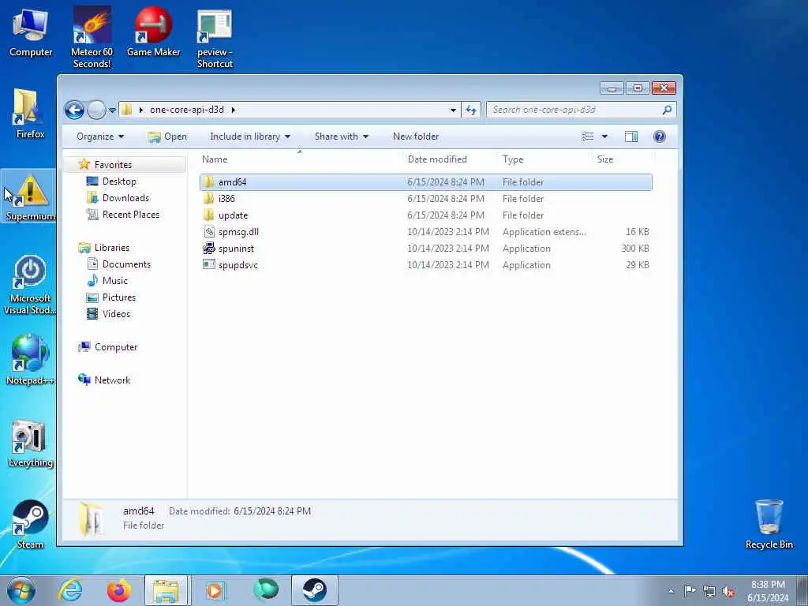Screen dimensions: 808x606
Task: Click the green globe taskbar icon
Action: tap(266, 590)
